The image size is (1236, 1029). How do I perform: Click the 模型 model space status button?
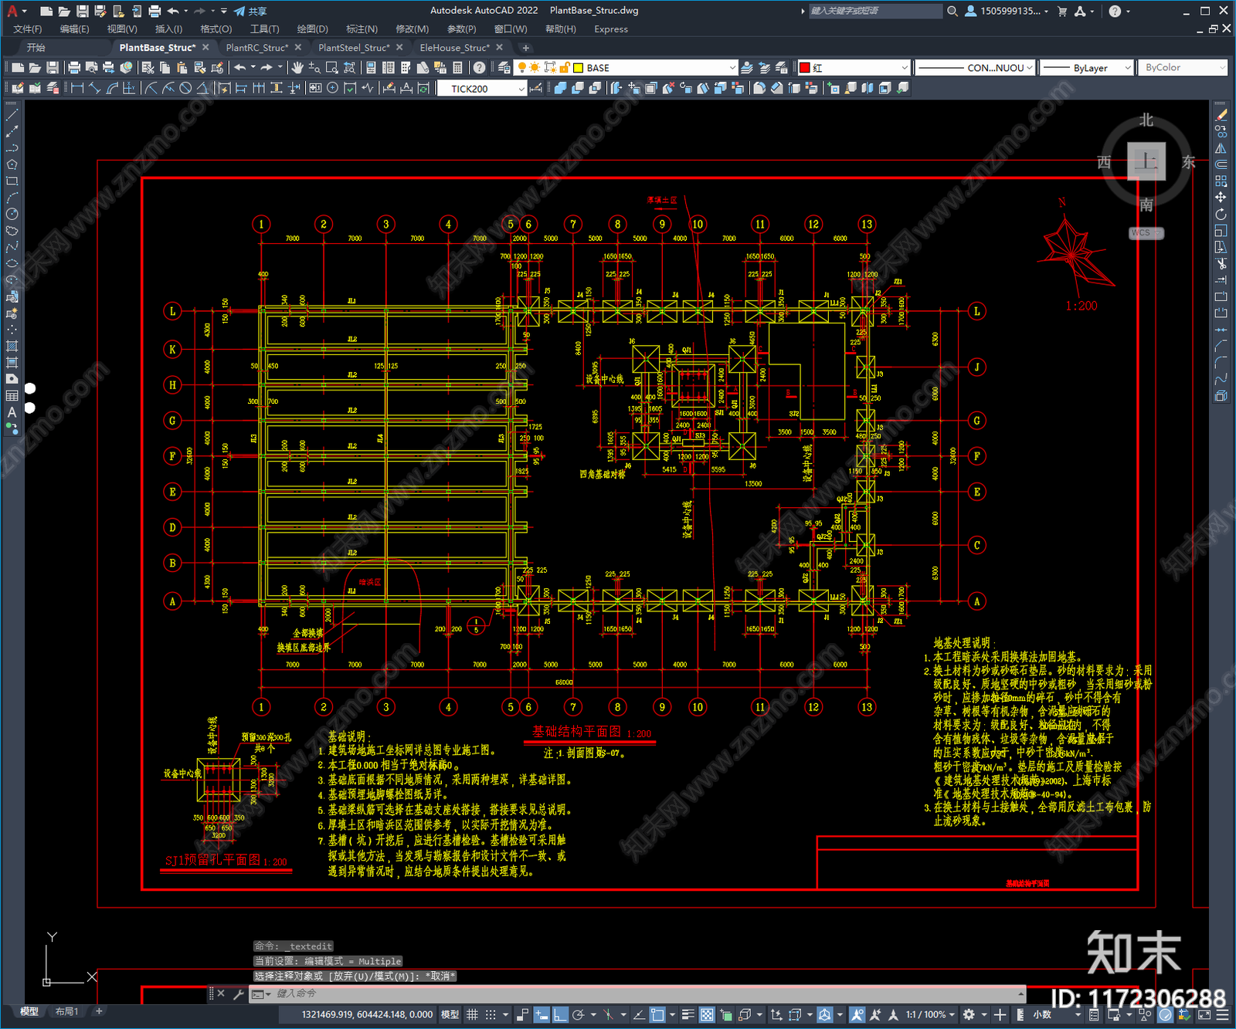[x=450, y=1014]
